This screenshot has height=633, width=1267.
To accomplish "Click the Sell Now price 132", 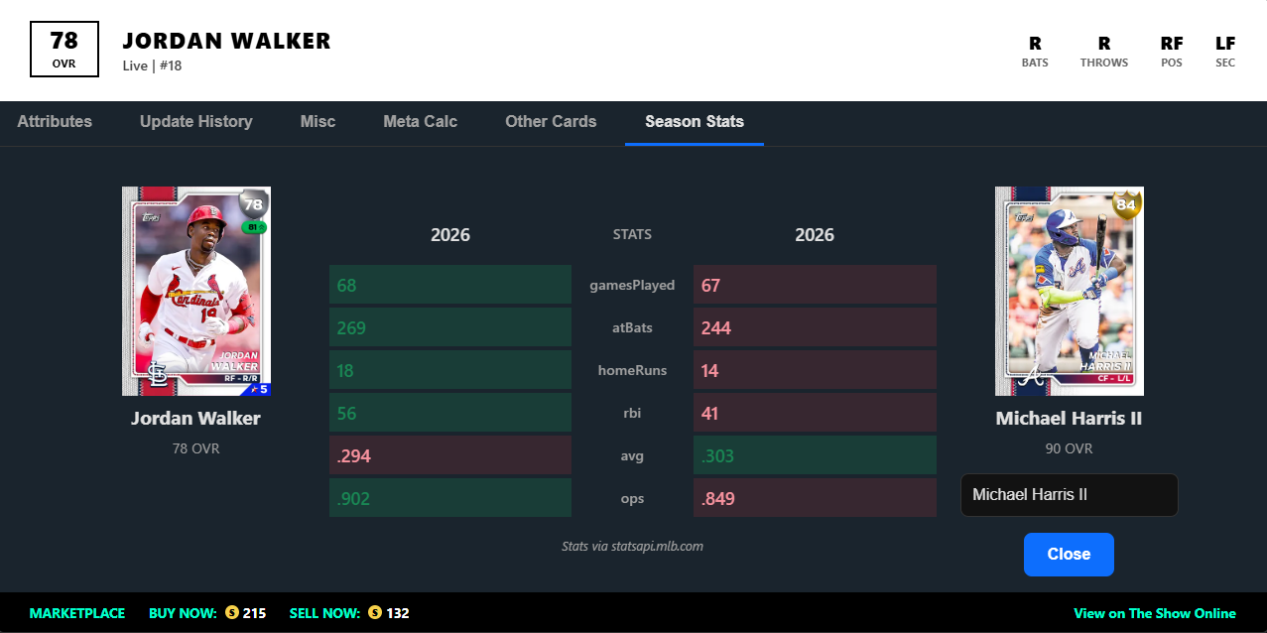I will click(398, 613).
